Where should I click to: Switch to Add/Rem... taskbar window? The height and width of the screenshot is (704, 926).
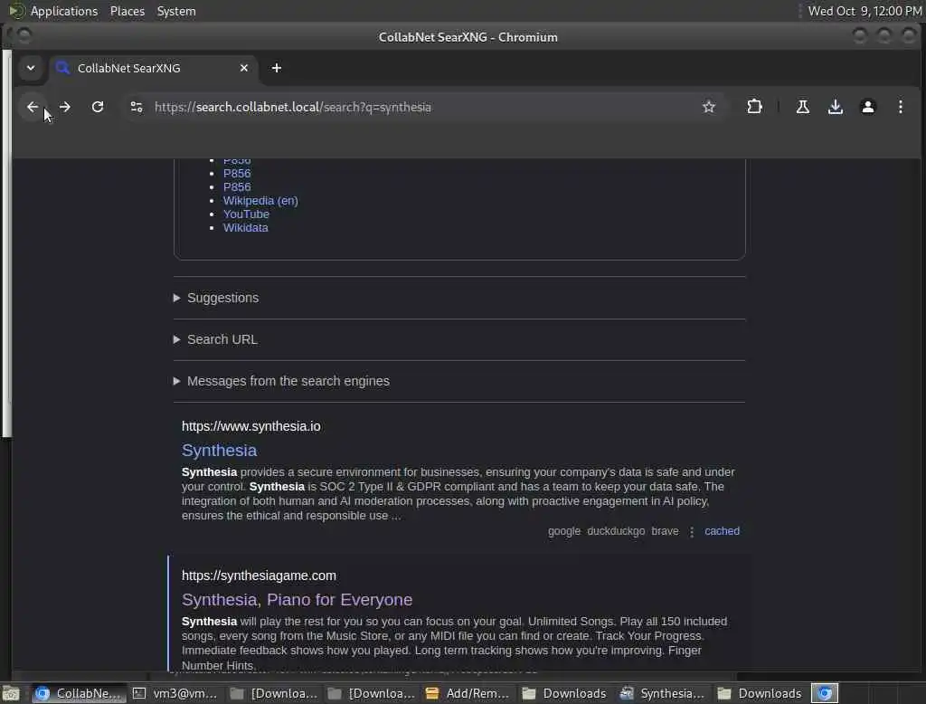pos(468,693)
